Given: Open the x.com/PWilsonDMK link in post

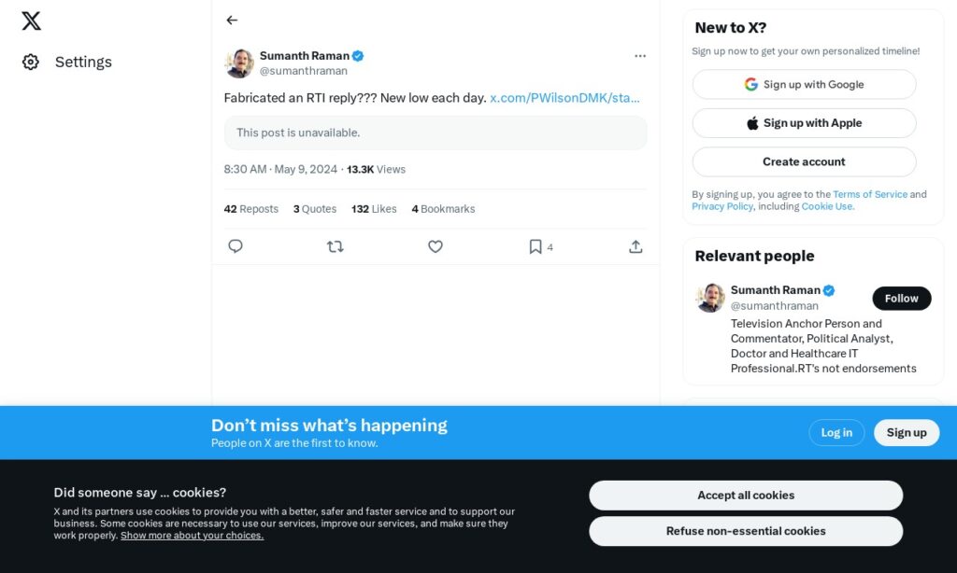Looking at the screenshot, I should click(x=564, y=97).
